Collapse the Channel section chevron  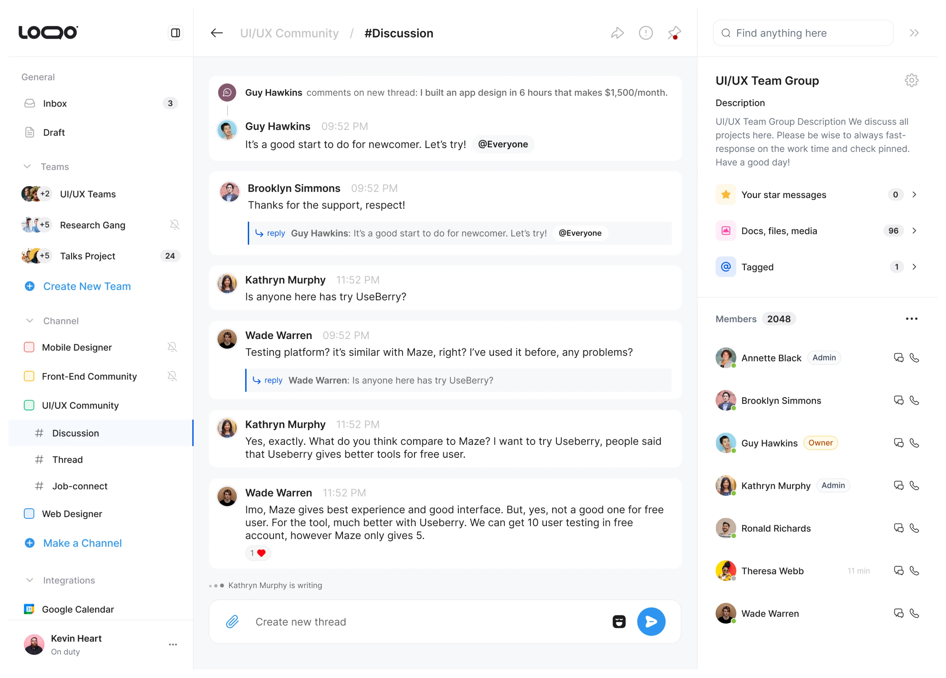(30, 321)
